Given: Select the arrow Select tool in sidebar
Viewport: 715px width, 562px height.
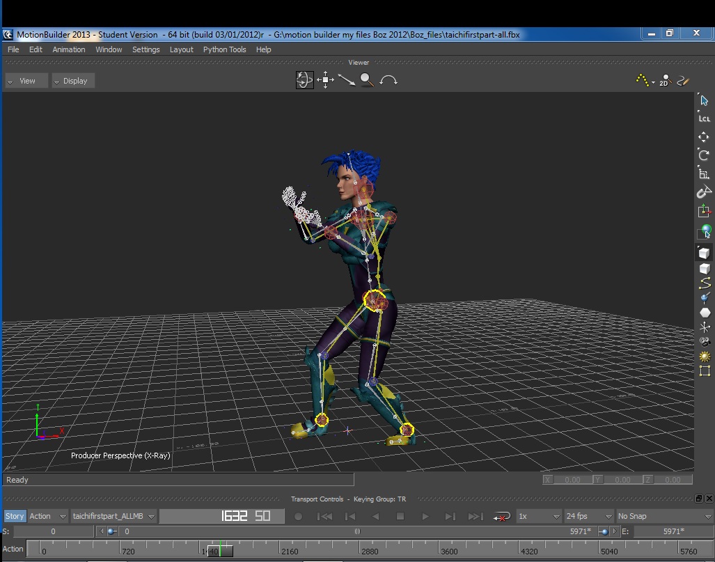Looking at the screenshot, I should (704, 100).
